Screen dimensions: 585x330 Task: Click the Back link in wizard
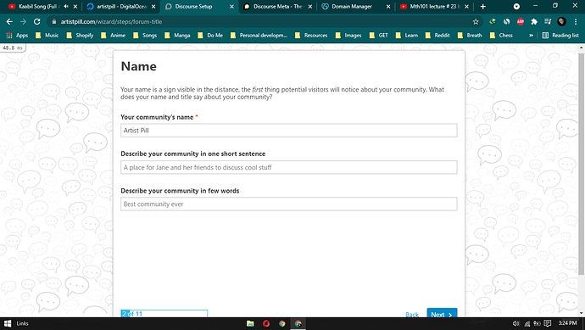click(x=412, y=315)
